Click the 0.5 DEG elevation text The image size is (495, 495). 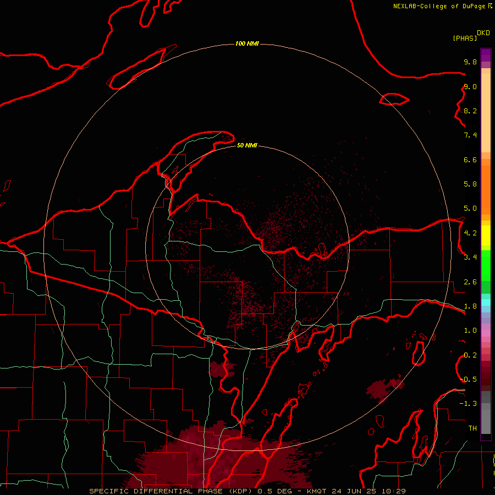click(275, 491)
